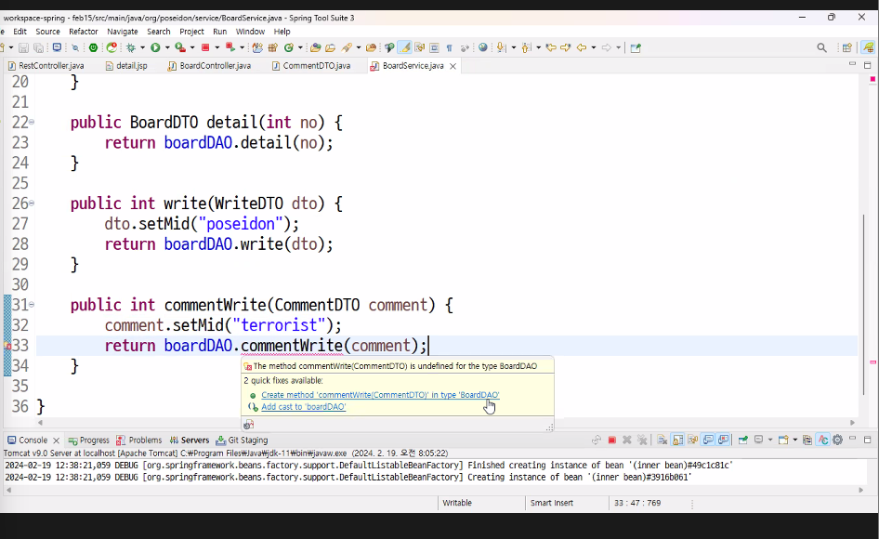Click the Relaunch red-and-green toolbar icon
Screen dimensions: 879x539
click(x=230, y=47)
